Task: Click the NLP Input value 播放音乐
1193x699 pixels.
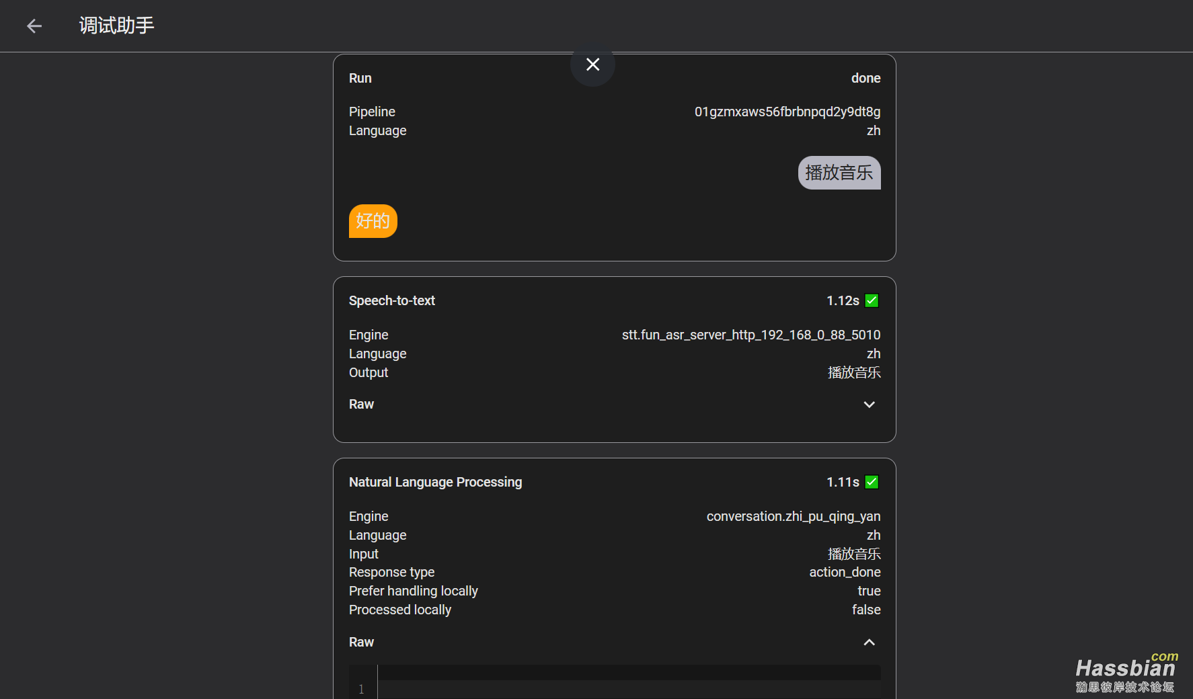Action: click(x=854, y=554)
